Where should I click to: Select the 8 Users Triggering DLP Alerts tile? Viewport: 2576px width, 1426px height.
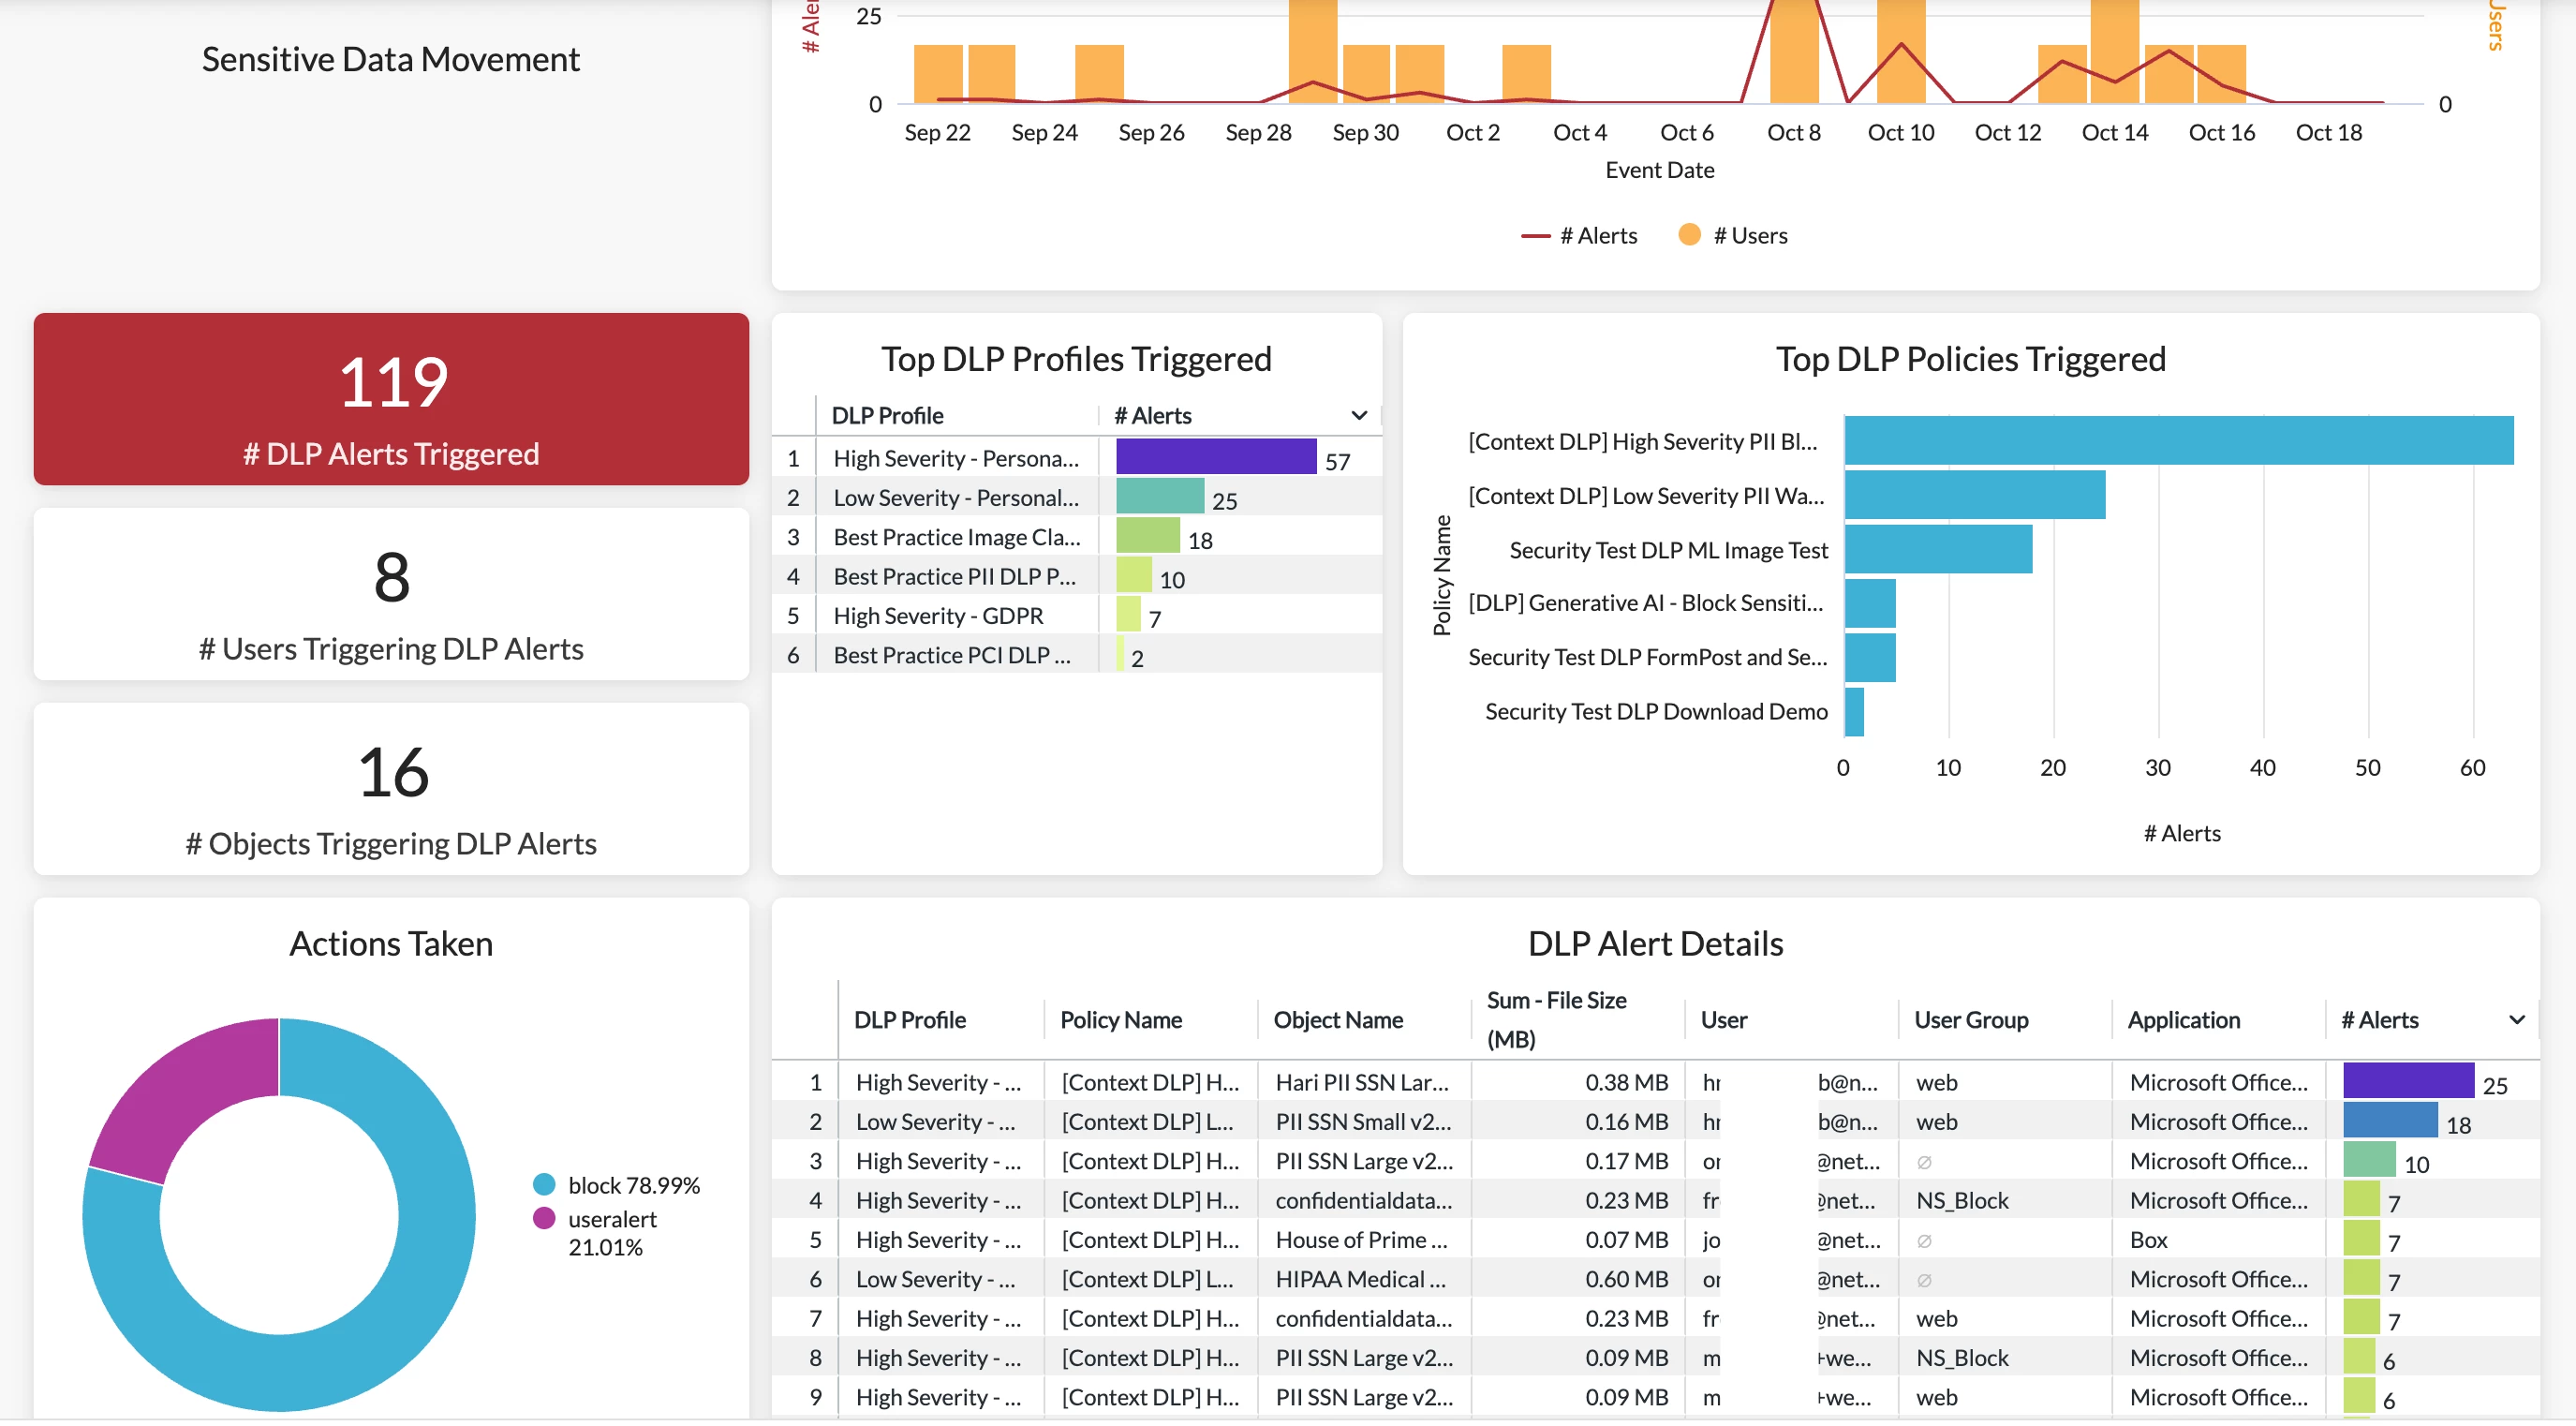[x=391, y=594]
